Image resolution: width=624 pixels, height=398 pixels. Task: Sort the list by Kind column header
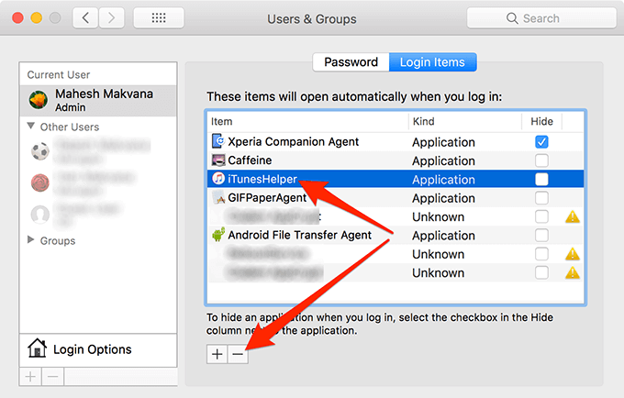(463, 121)
